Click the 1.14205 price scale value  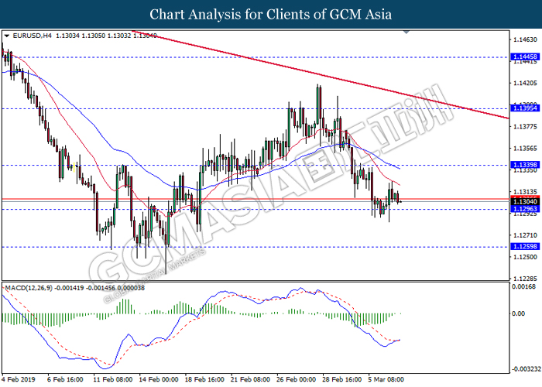pyautogui.click(x=526, y=83)
